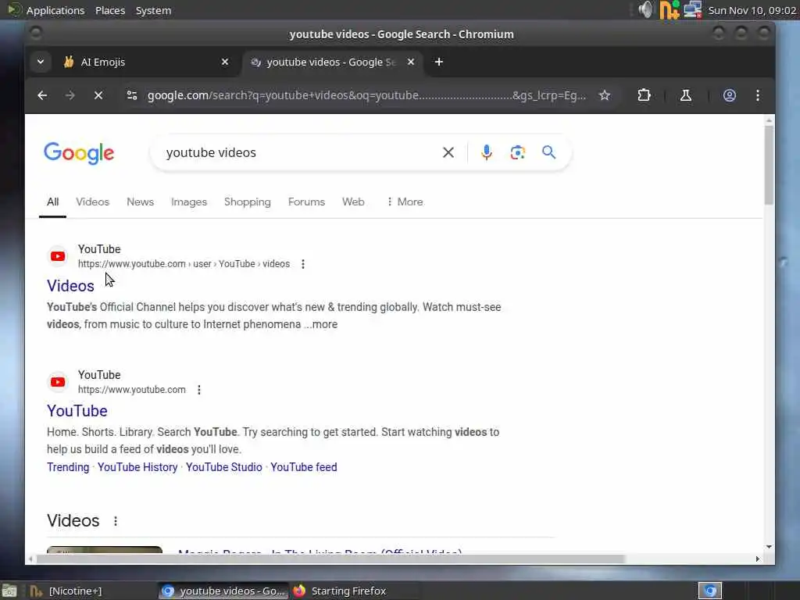Click YouTube favicon of second result
Image resolution: width=800 pixels, height=600 pixels.
[58, 382]
